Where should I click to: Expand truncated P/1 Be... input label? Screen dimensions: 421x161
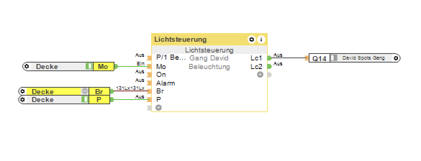[x=171, y=58]
